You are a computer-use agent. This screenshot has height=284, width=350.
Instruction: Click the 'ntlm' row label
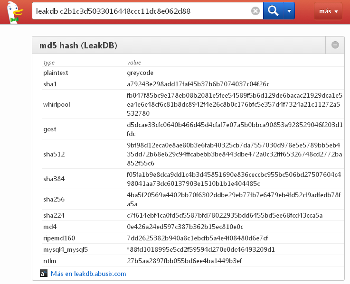coord(49,261)
